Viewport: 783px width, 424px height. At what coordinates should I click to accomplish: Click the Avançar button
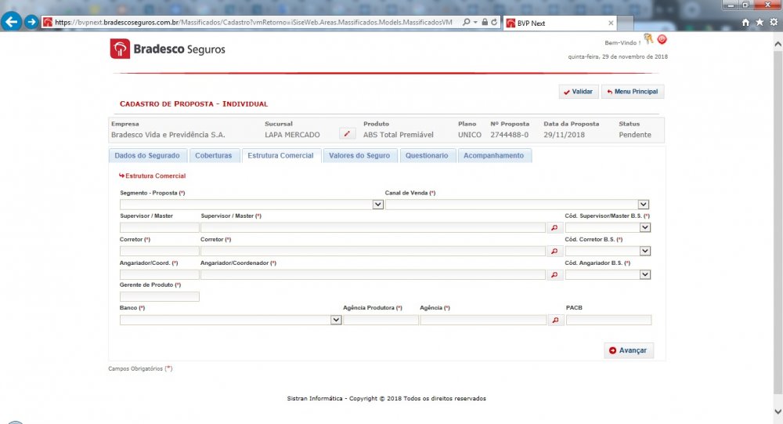click(628, 350)
